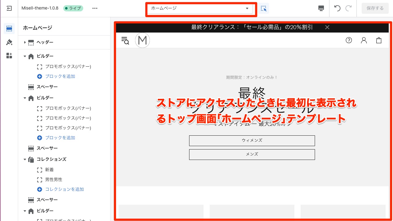The width and height of the screenshot is (393, 221).
Task: Open theme settings paintbrush icon
Action: [9, 42]
